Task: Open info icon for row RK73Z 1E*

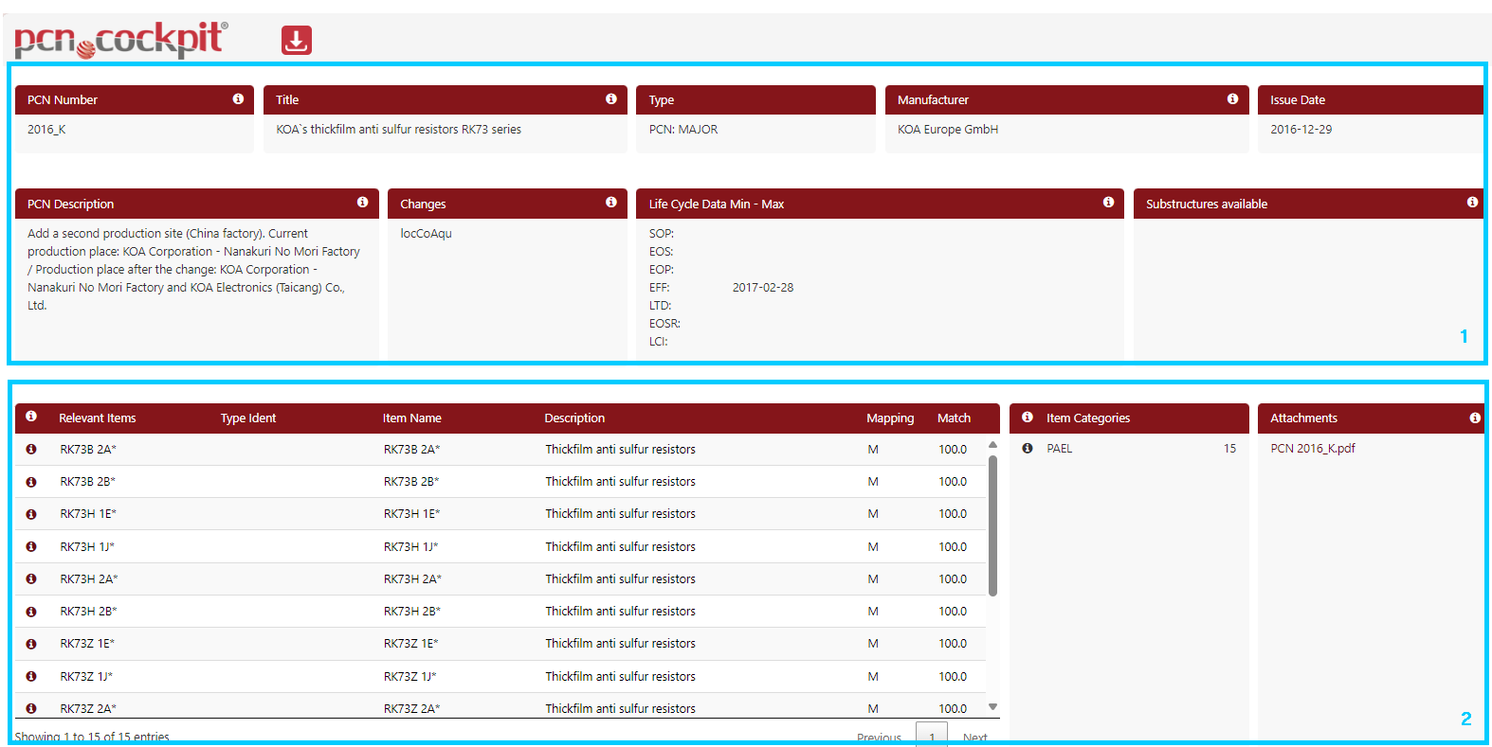Action: pyautogui.click(x=31, y=644)
